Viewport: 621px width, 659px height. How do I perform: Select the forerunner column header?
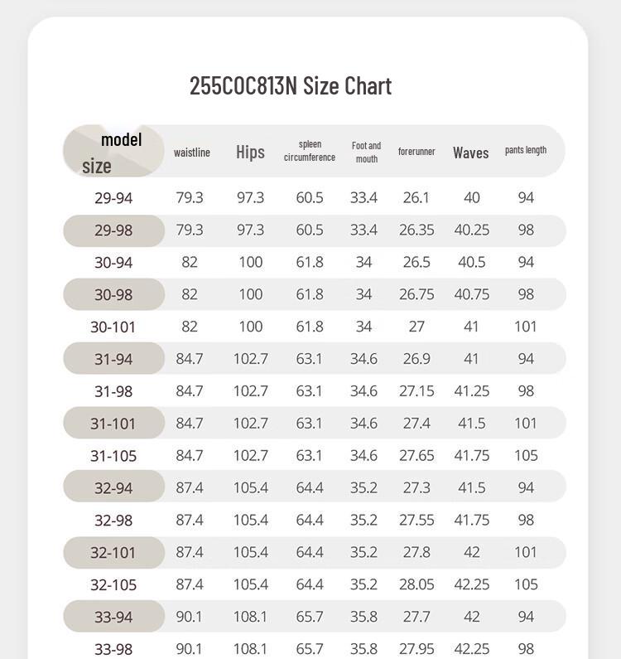416,152
